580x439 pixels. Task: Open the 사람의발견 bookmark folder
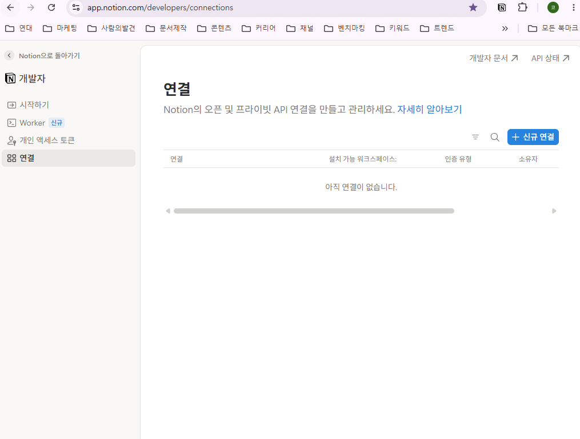pos(111,28)
